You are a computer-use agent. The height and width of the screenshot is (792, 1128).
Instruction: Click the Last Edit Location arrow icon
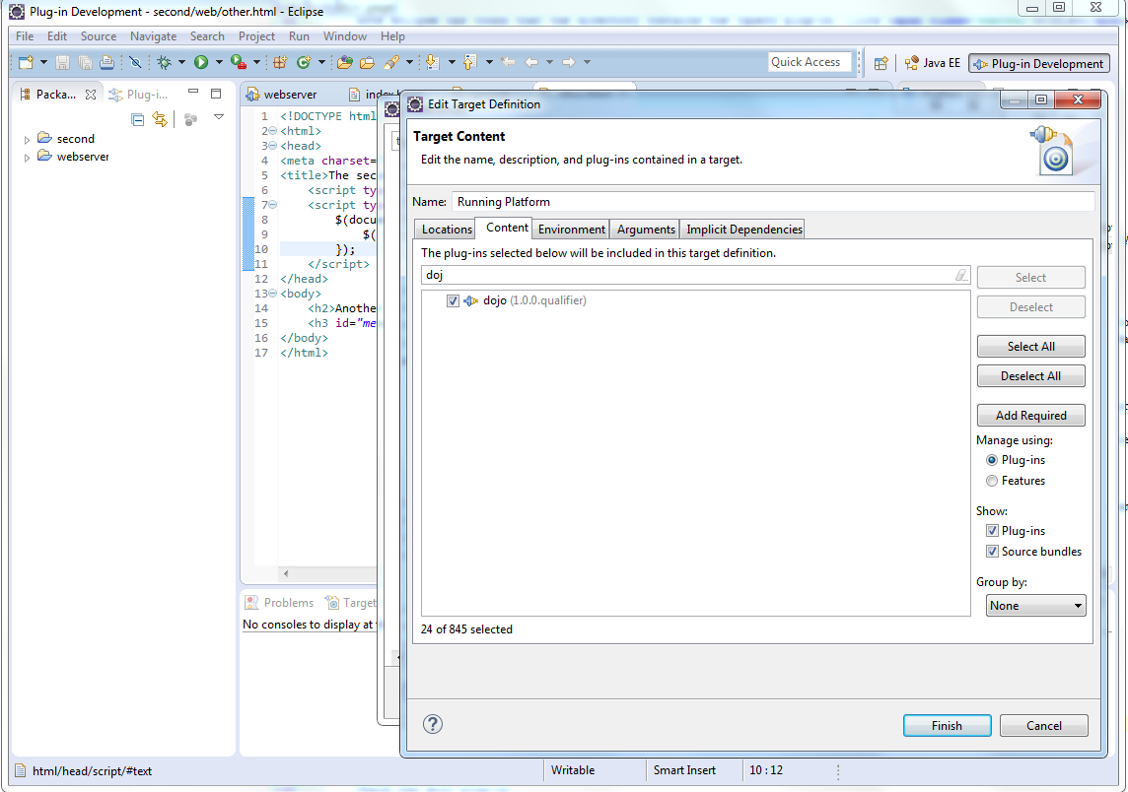pos(508,62)
